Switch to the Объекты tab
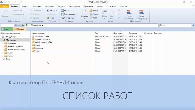This screenshot has height=110, width=195. point(19,29)
